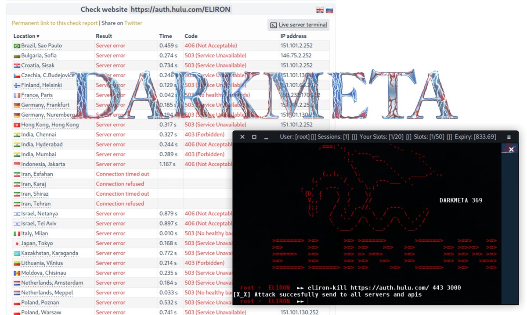Click the Result column header
The width and height of the screenshot is (527, 315).
[x=104, y=36]
